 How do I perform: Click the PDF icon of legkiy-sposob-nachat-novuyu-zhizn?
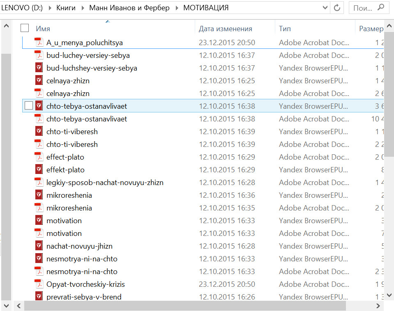(x=39, y=182)
